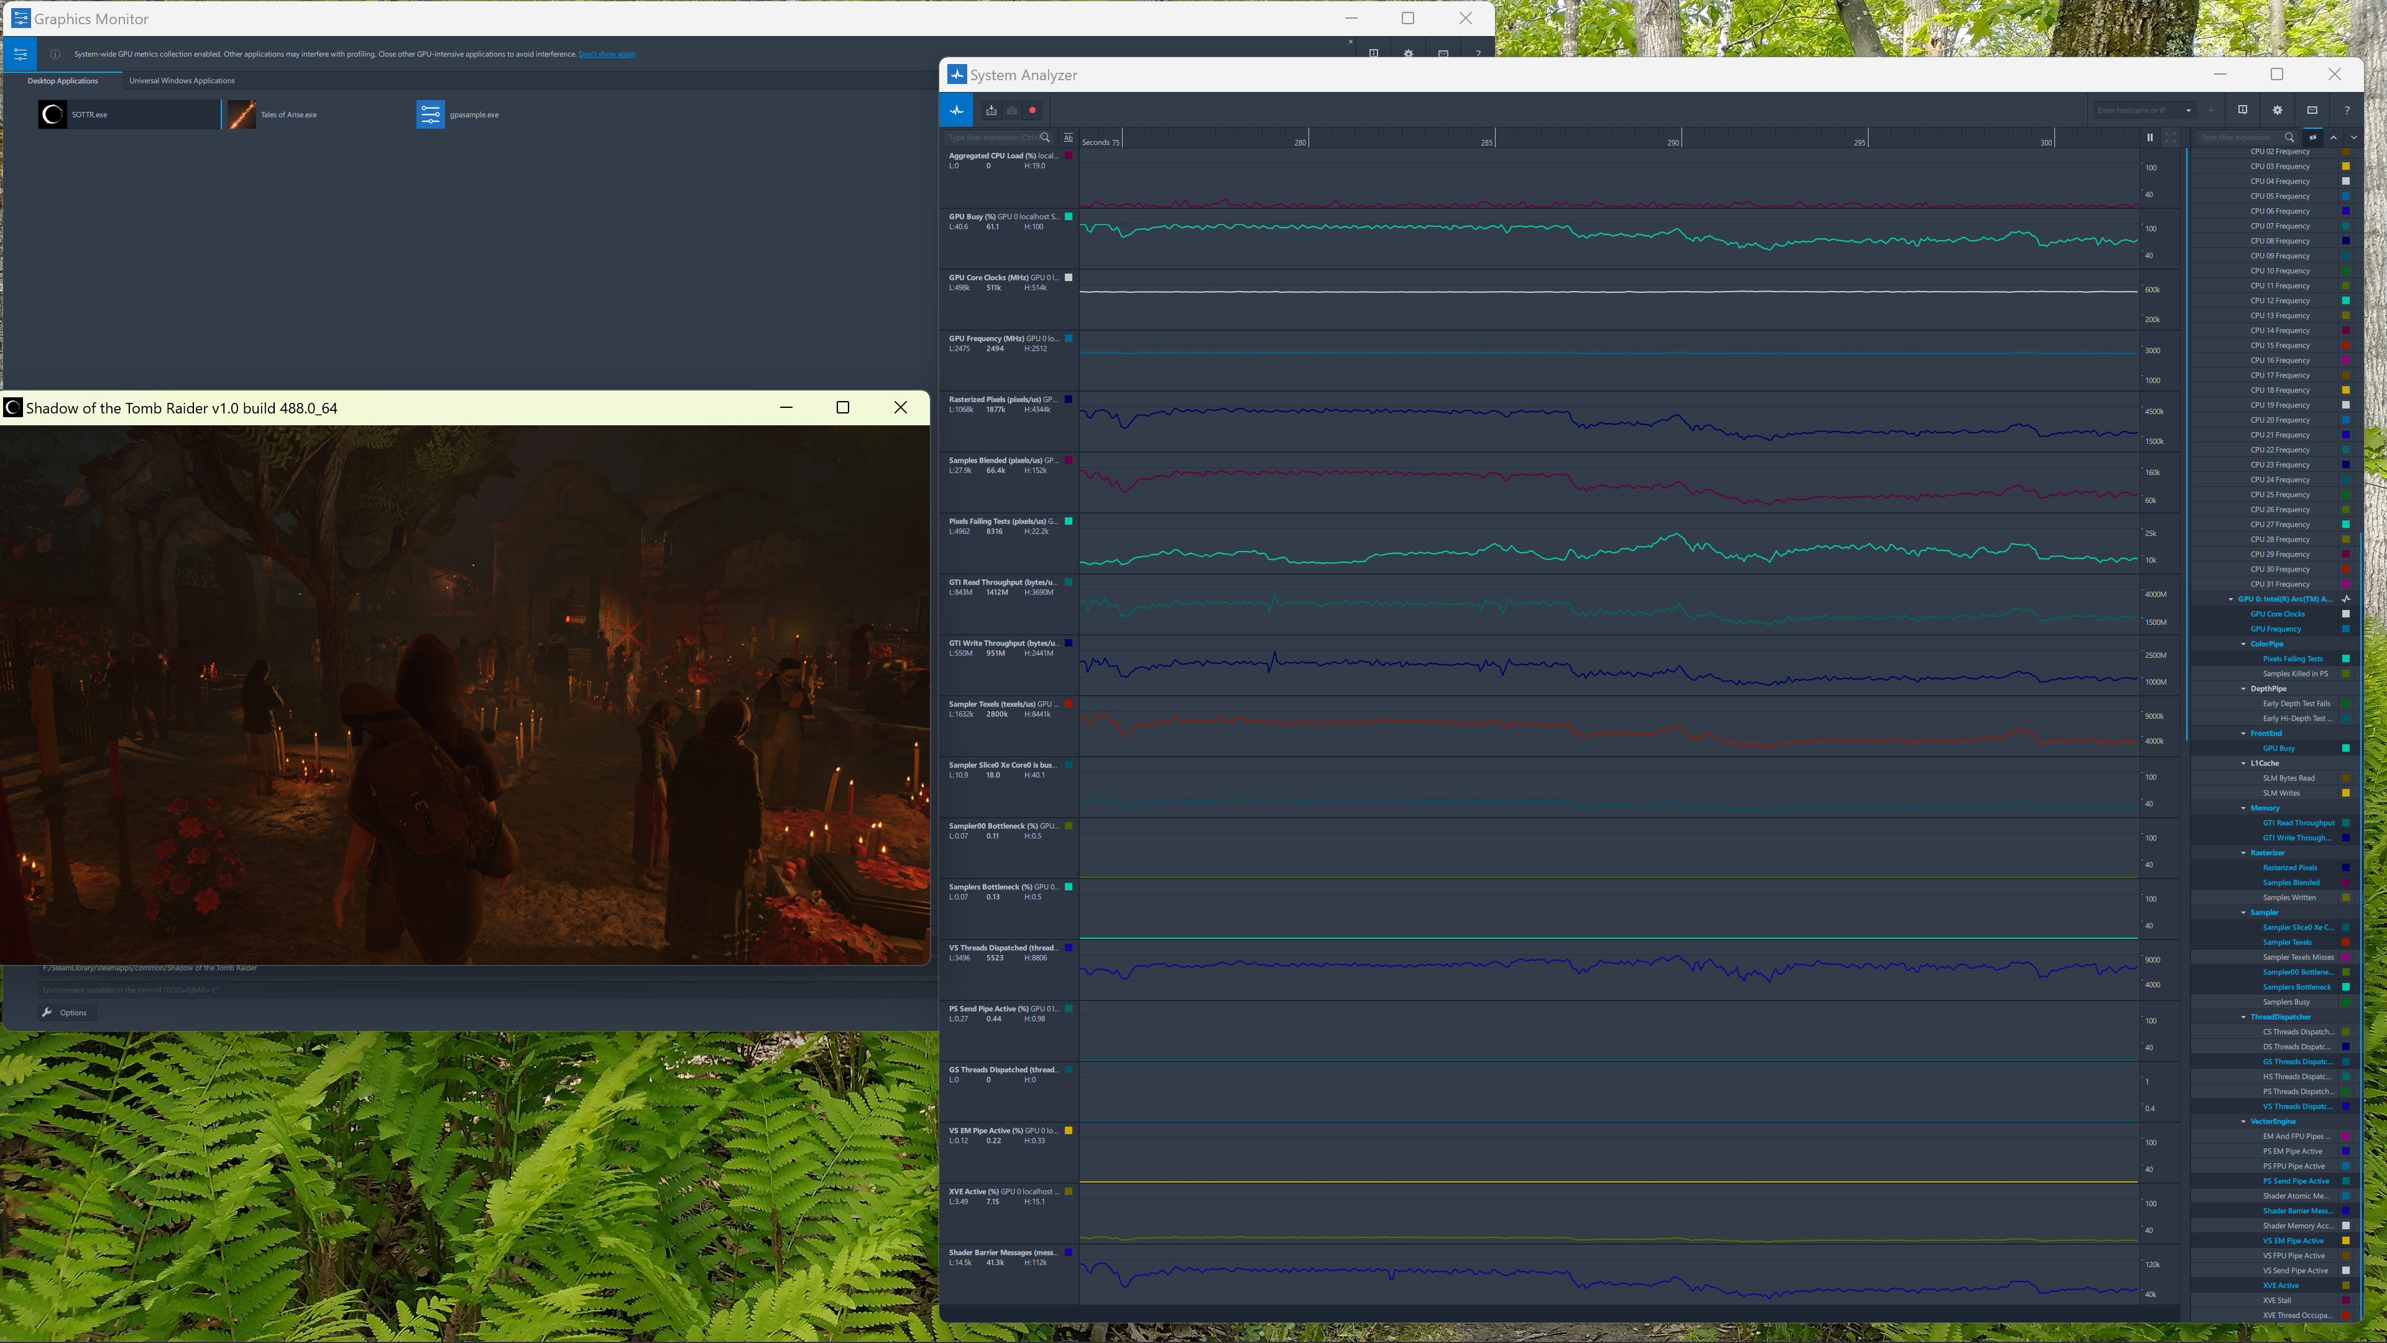The width and height of the screenshot is (2387, 1343).
Task: Select Samples Written metric in tree
Action: [x=2289, y=898]
